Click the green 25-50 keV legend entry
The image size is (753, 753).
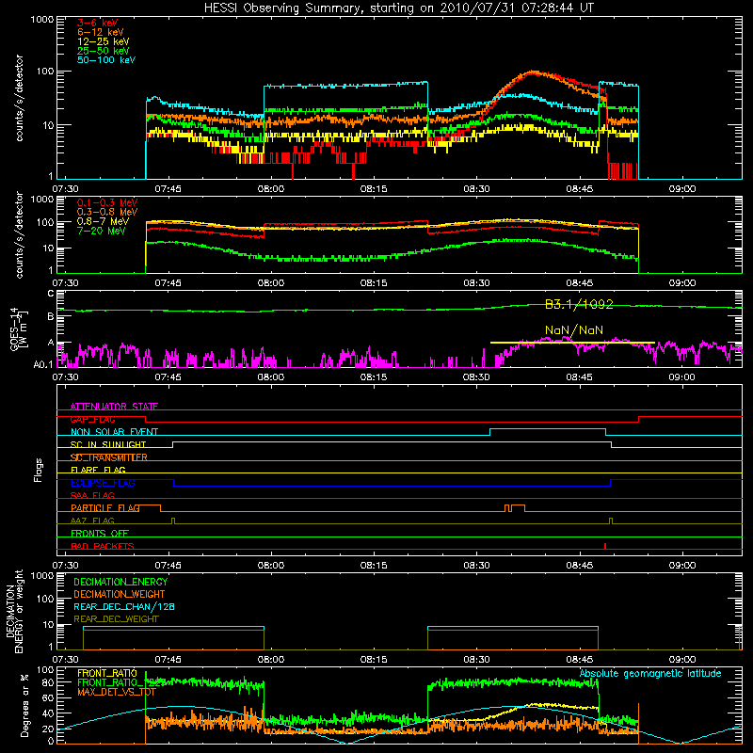click(104, 51)
